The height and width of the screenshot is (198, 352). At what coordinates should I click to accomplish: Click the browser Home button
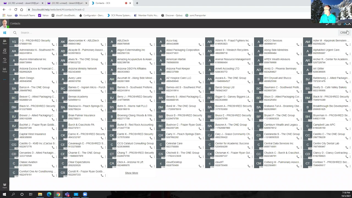coord(21,9)
